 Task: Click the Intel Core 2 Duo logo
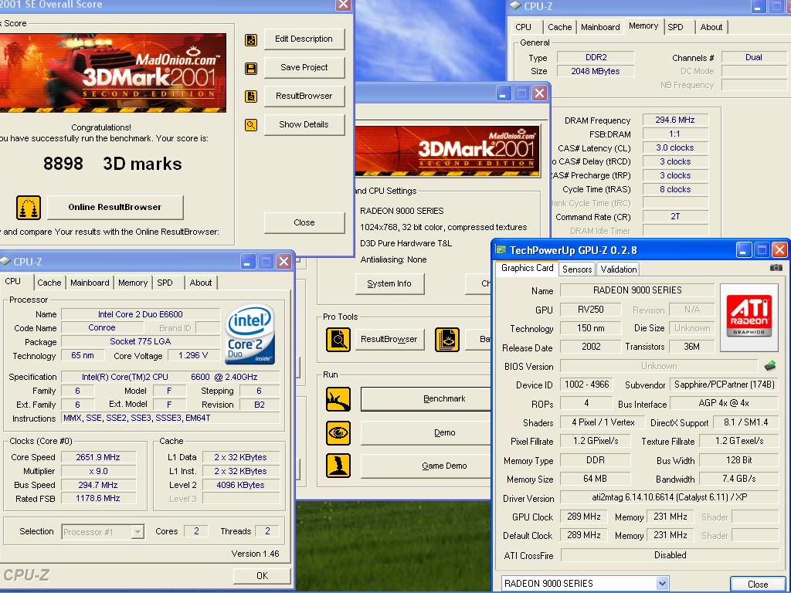click(250, 334)
